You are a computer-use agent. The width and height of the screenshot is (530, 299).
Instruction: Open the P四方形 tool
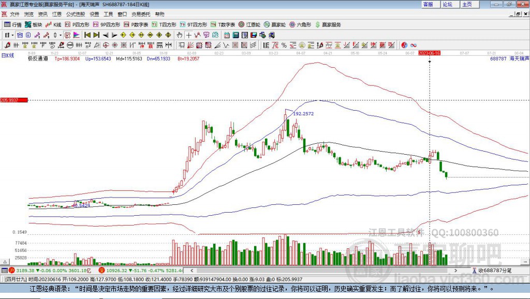click(77, 25)
